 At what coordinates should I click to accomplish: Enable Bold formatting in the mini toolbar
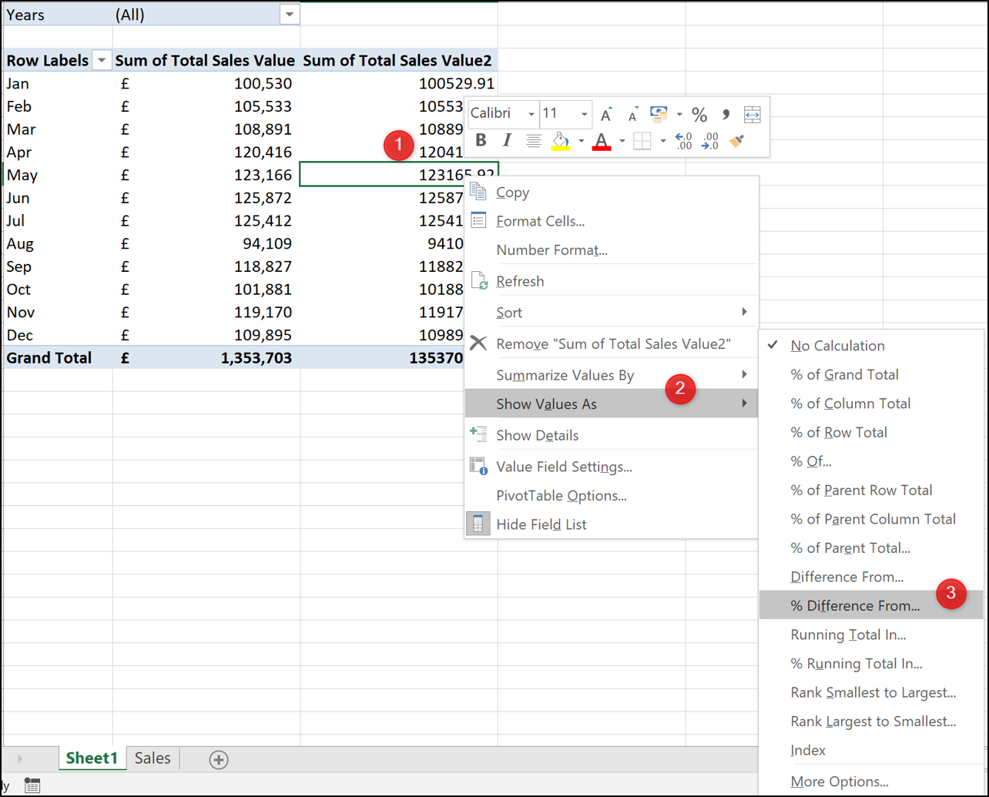point(482,141)
